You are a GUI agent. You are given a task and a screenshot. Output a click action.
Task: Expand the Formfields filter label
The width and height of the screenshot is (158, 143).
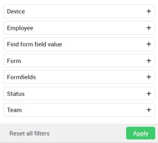21,77
